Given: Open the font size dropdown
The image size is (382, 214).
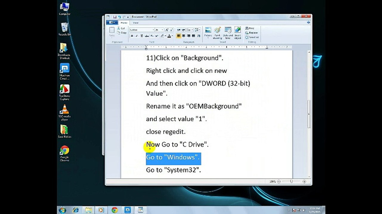Looking at the screenshot, I should click(x=162, y=30).
